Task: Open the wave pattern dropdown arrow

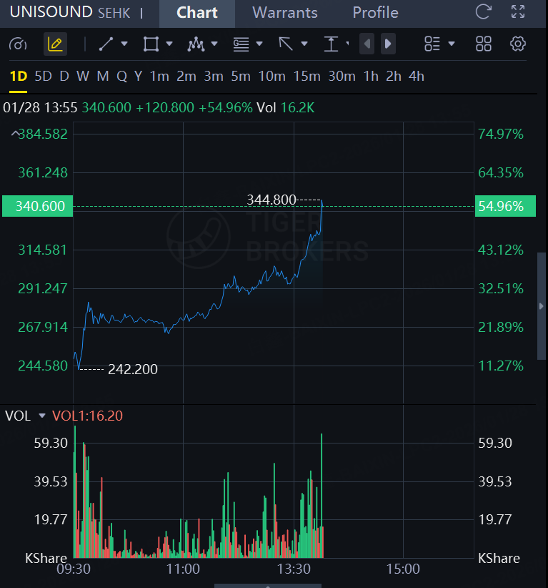Action: point(214,44)
